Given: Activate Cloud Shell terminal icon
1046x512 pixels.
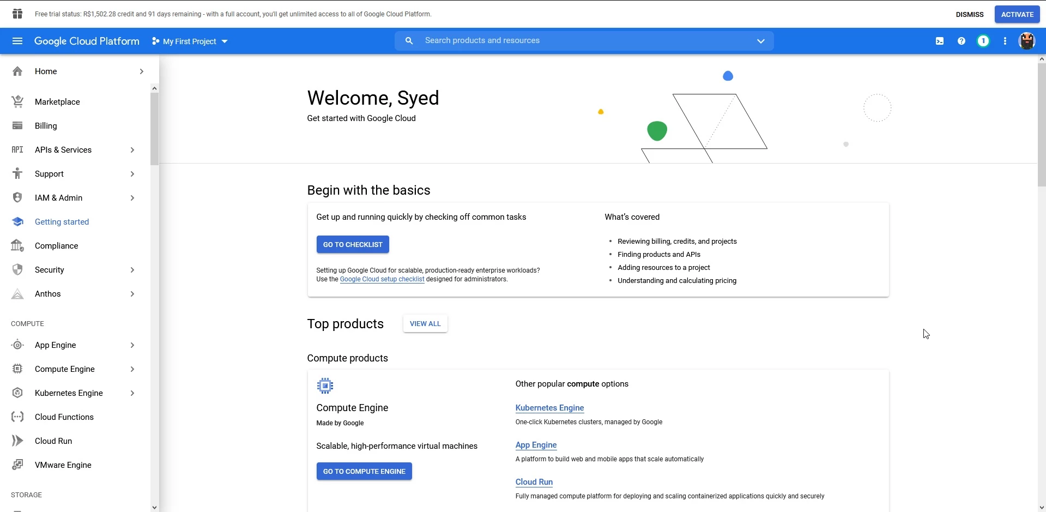Looking at the screenshot, I should click(x=940, y=41).
